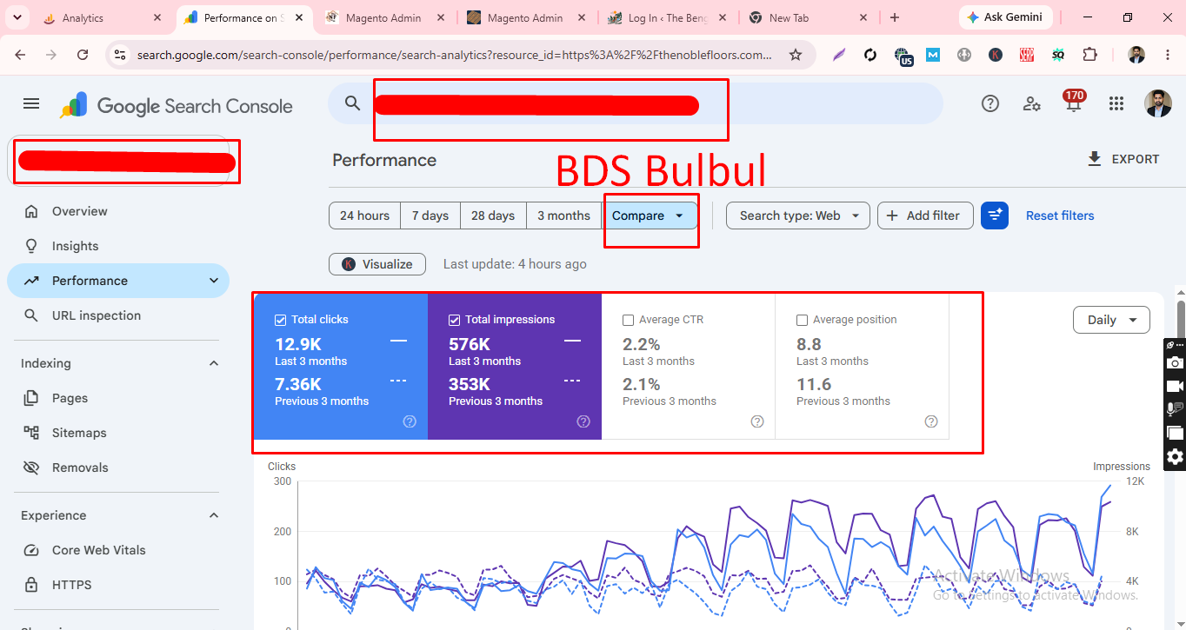Open the Daily granularity dropdown

pos(1111,320)
